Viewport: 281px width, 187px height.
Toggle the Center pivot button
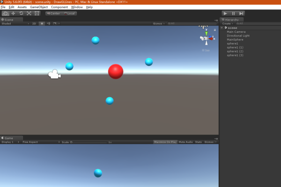[x=53, y=14]
